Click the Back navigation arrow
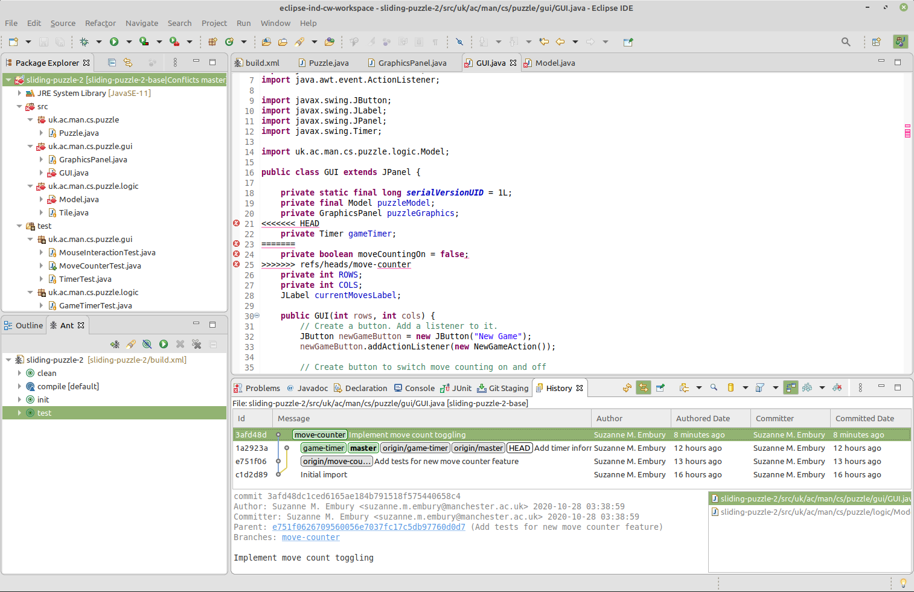This screenshot has height=592, width=914. pyautogui.click(x=560, y=42)
